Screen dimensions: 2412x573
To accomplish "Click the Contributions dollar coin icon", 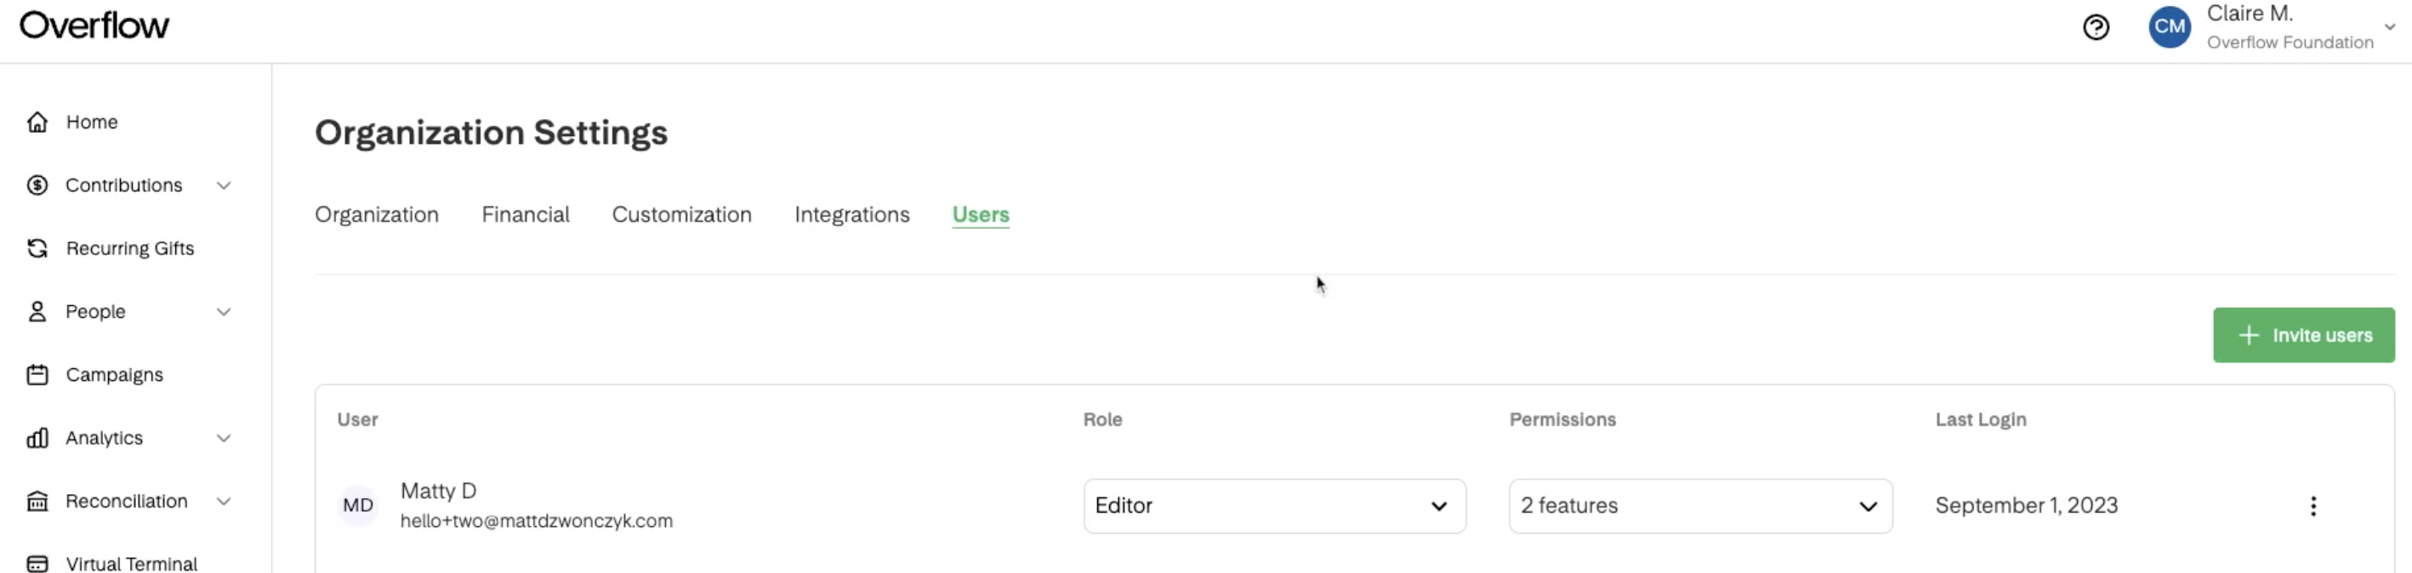I will pos(37,185).
